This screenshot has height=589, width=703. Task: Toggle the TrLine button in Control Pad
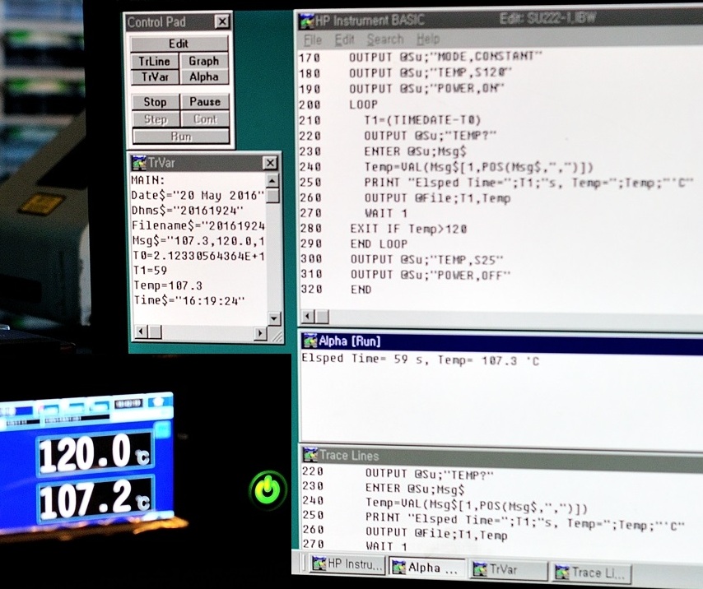[x=154, y=61]
